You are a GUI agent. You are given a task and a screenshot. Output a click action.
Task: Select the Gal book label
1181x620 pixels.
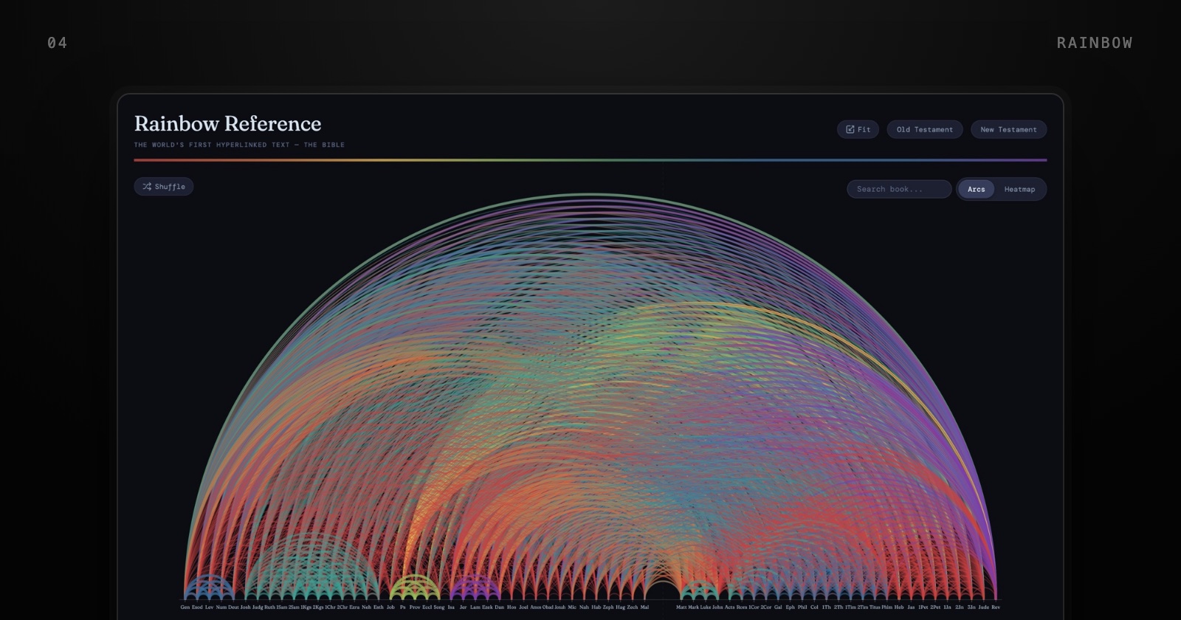coord(778,607)
